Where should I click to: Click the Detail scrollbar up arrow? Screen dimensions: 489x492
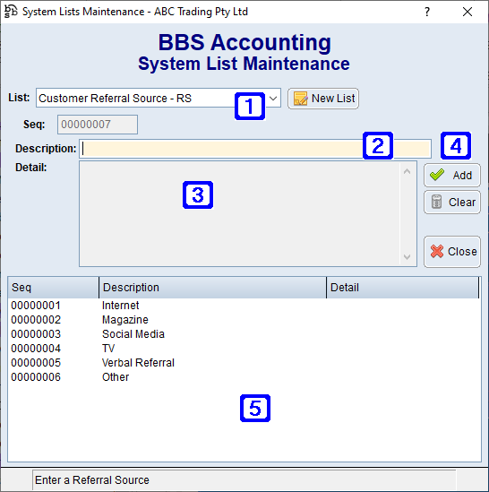407,171
